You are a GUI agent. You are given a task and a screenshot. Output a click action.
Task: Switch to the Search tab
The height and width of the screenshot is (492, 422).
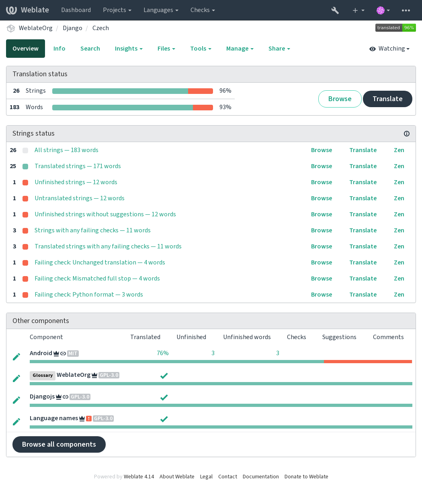pos(90,49)
